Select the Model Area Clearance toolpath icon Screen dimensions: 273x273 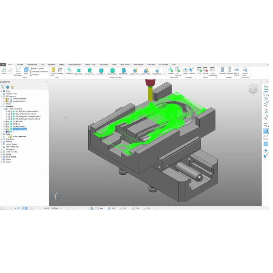click(x=79, y=71)
